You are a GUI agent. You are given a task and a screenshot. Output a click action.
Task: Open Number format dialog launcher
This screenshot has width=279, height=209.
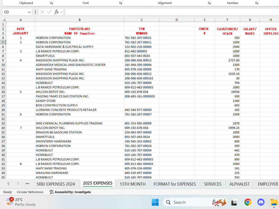257,3
